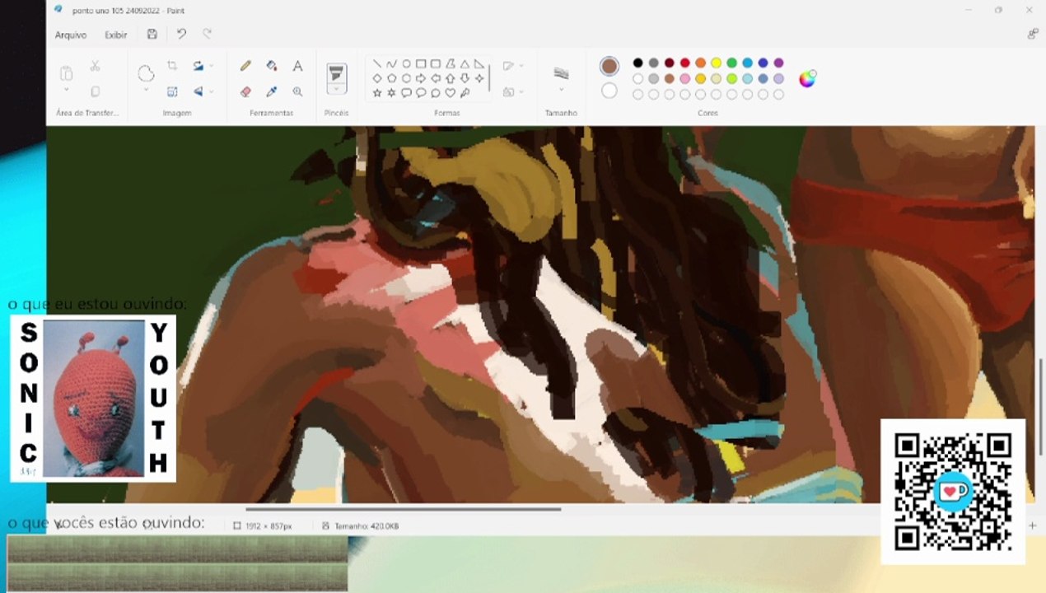
Task: Choose the Five-point star shape
Action: click(x=377, y=93)
